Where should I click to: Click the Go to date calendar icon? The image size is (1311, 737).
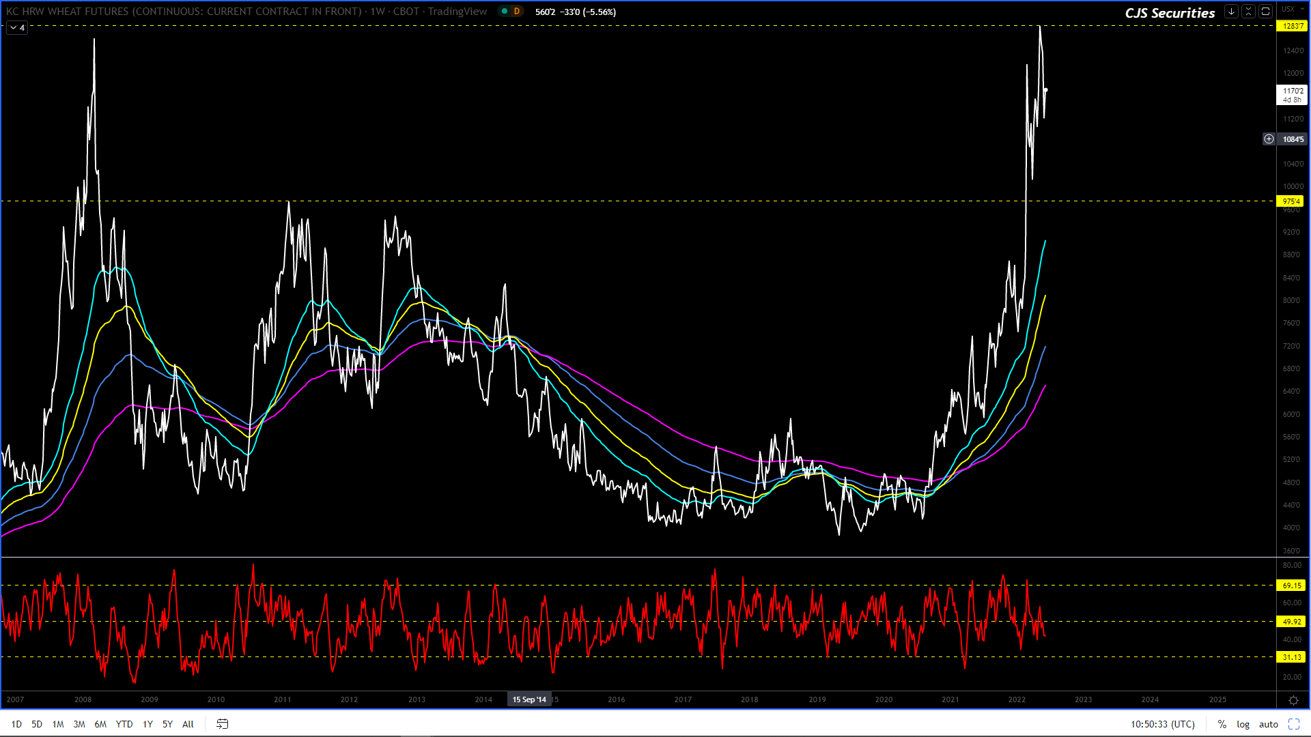click(x=222, y=724)
